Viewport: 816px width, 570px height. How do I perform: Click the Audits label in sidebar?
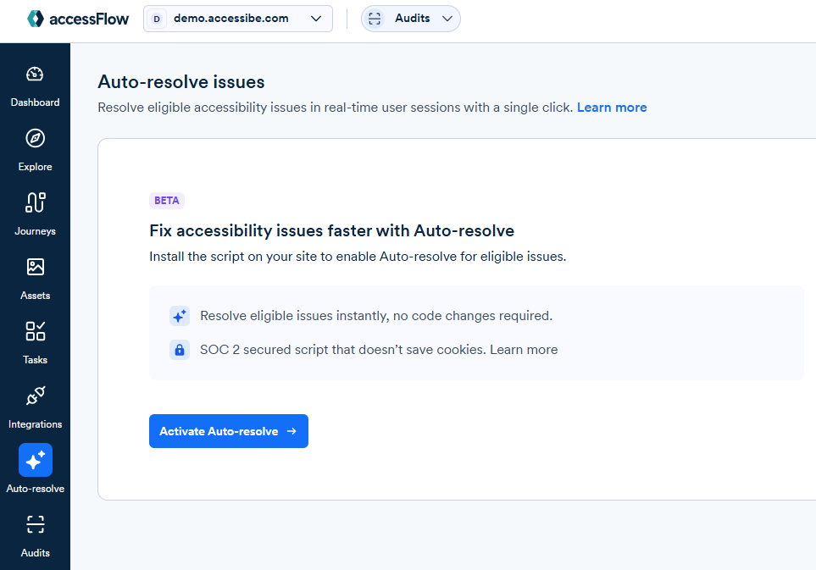click(35, 553)
